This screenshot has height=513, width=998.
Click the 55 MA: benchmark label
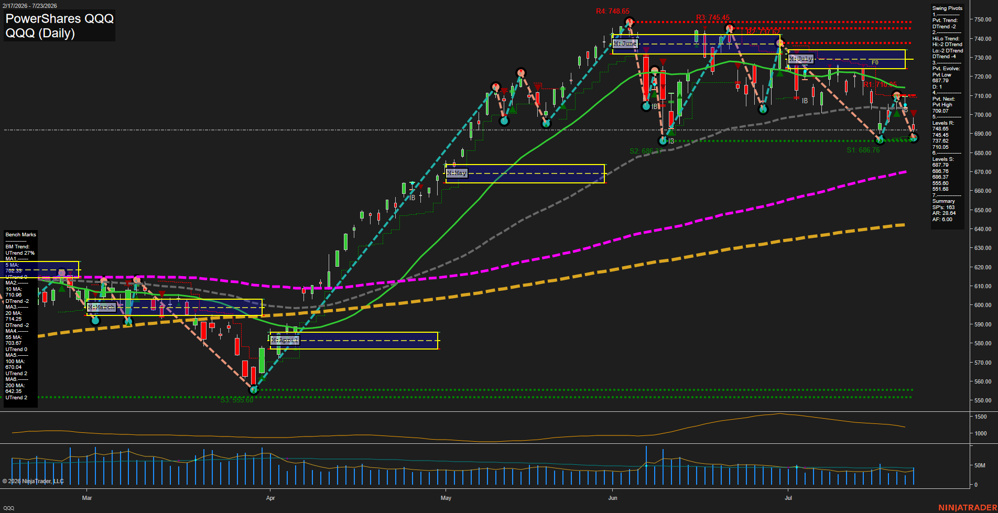(14, 337)
